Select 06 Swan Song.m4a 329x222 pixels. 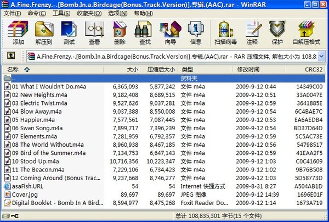click(x=37, y=128)
